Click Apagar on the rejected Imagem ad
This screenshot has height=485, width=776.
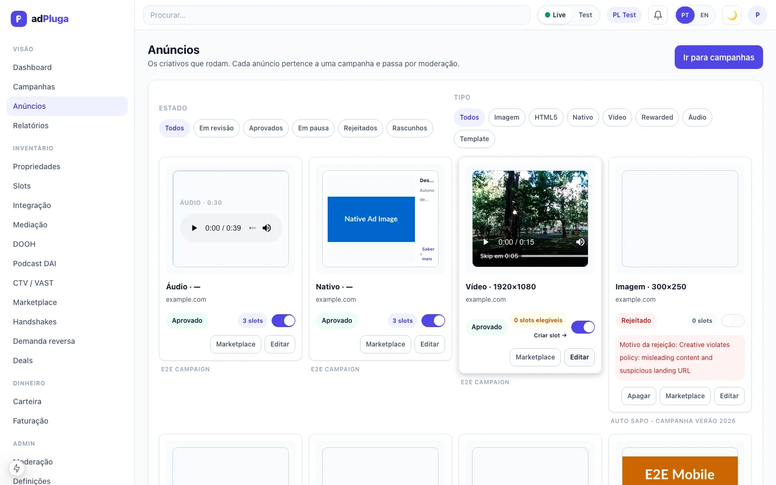pyautogui.click(x=639, y=396)
